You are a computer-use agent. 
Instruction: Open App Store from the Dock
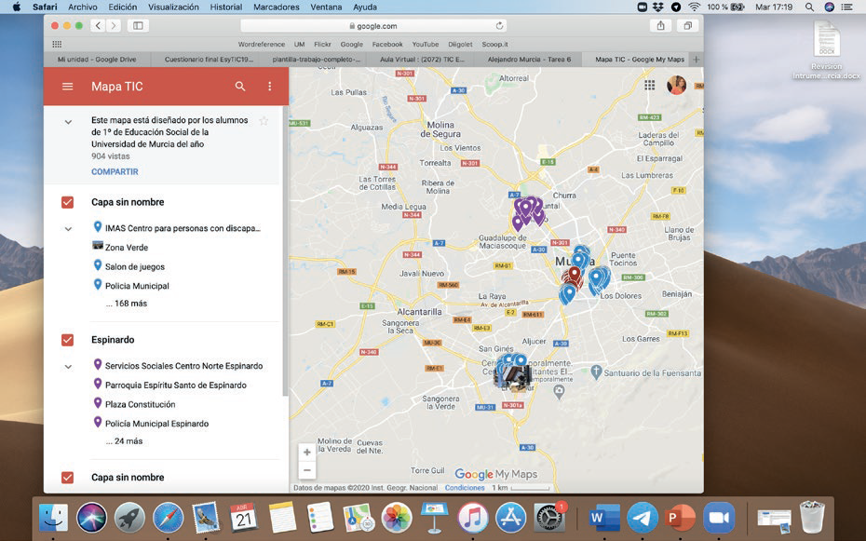click(x=511, y=518)
